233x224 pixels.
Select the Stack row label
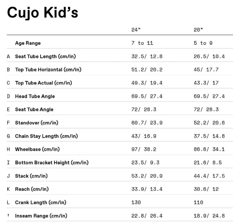pos(31,176)
